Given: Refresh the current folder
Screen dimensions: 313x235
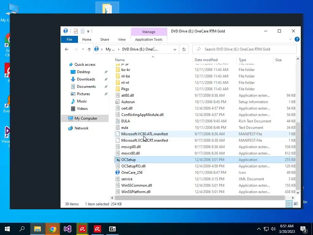Looking at the screenshot, I should [184, 49].
